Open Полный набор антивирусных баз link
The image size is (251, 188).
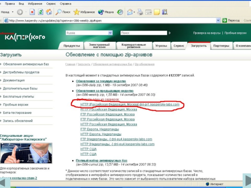tap(101, 160)
